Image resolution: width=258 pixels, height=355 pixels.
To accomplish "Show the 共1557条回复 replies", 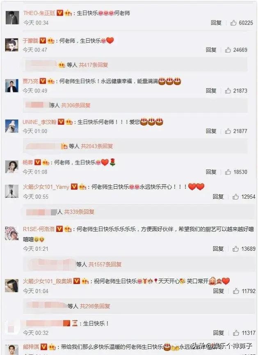I will (x=105, y=264).
